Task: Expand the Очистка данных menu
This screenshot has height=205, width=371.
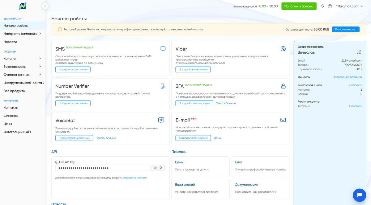Action: click(x=22, y=75)
